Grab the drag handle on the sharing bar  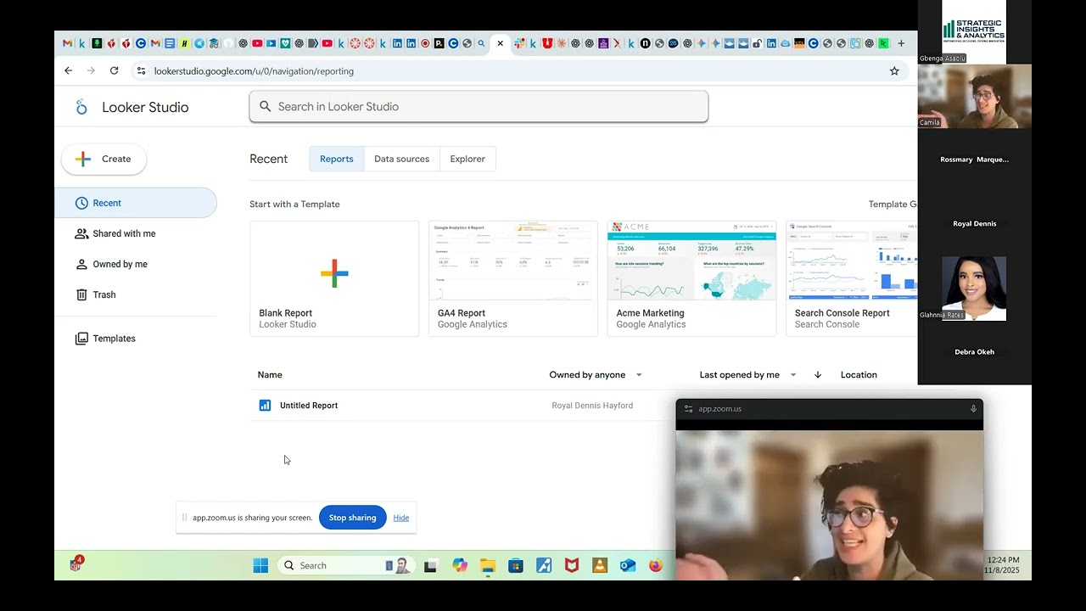(x=184, y=518)
